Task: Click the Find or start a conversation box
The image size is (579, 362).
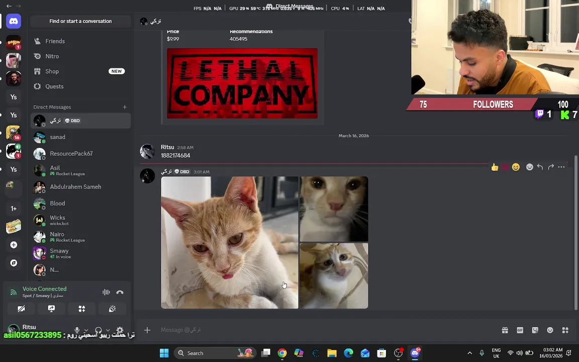Action: pyautogui.click(x=80, y=21)
